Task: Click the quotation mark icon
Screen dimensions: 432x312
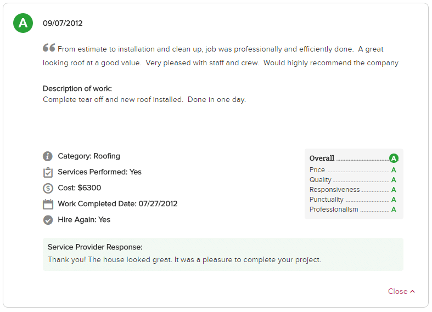Action: coord(49,48)
